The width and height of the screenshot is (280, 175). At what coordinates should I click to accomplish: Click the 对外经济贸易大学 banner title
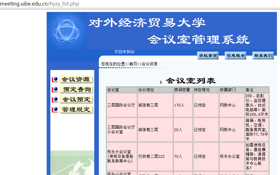tap(147, 23)
